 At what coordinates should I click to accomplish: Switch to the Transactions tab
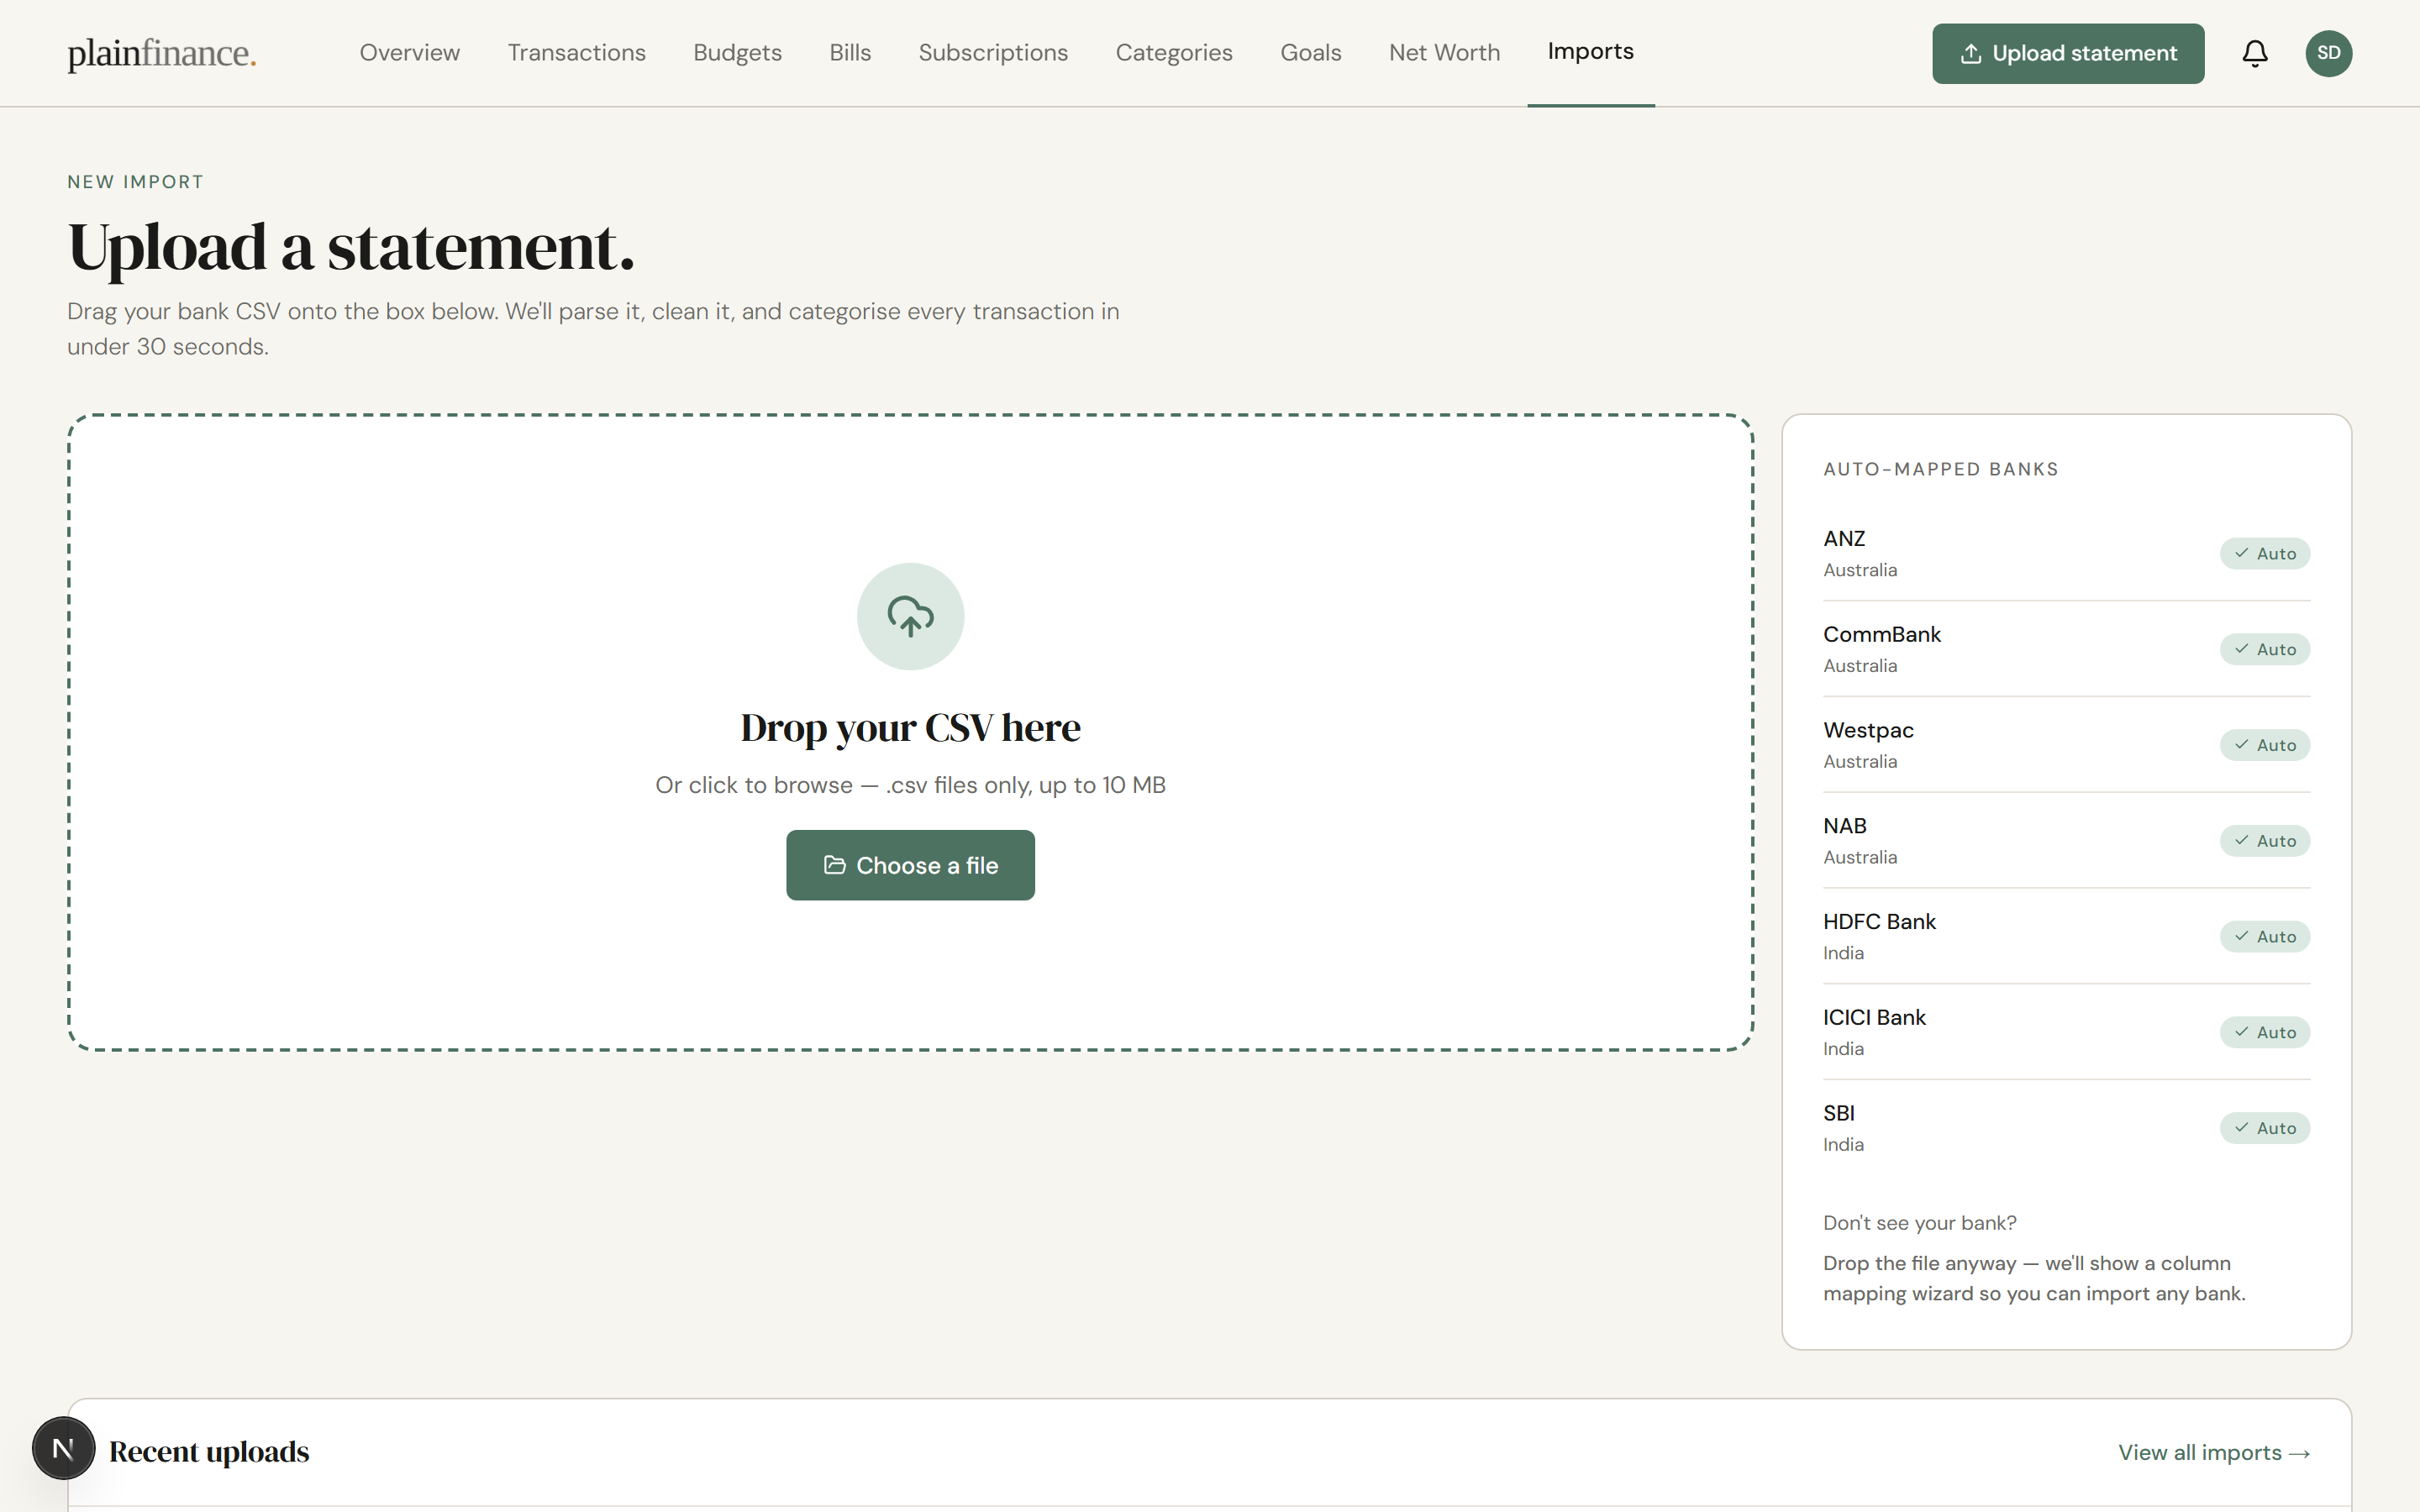point(577,53)
